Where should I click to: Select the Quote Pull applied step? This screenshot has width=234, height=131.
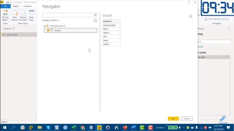click(214, 57)
